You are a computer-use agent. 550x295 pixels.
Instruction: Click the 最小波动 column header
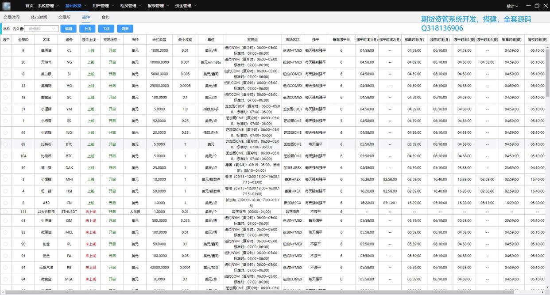(x=185, y=39)
